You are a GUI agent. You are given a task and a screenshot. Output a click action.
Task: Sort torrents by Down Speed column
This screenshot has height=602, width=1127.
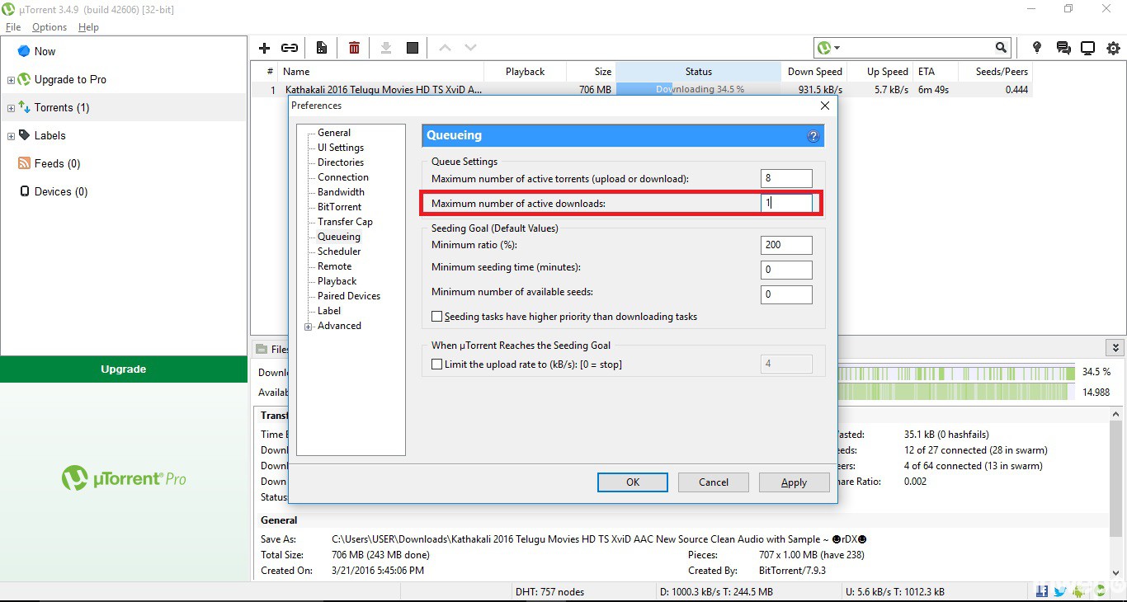point(814,72)
